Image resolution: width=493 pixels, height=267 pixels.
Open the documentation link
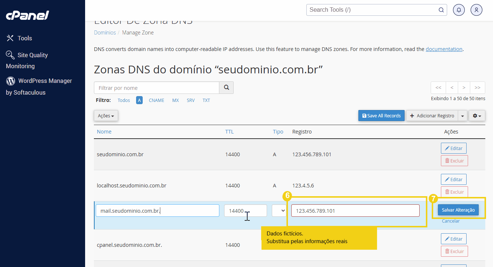(444, 49)
